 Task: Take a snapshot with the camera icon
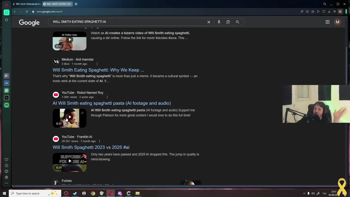pos(313,11)
